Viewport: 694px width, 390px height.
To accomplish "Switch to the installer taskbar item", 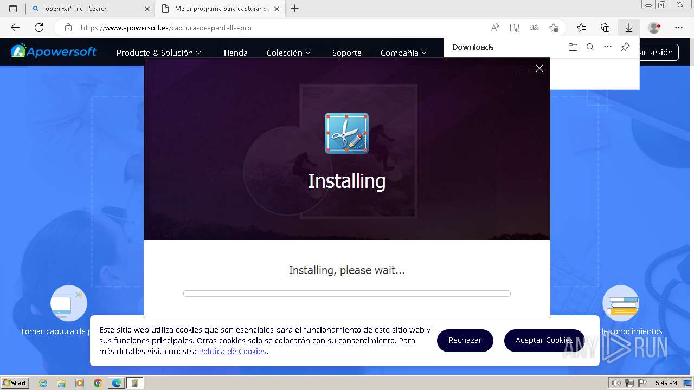I will pos(135,383).
